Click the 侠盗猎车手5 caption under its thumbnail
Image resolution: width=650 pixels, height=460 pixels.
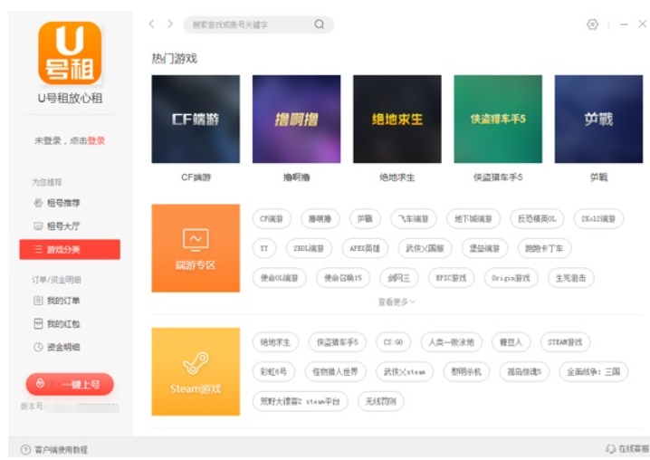coord(498,177)
